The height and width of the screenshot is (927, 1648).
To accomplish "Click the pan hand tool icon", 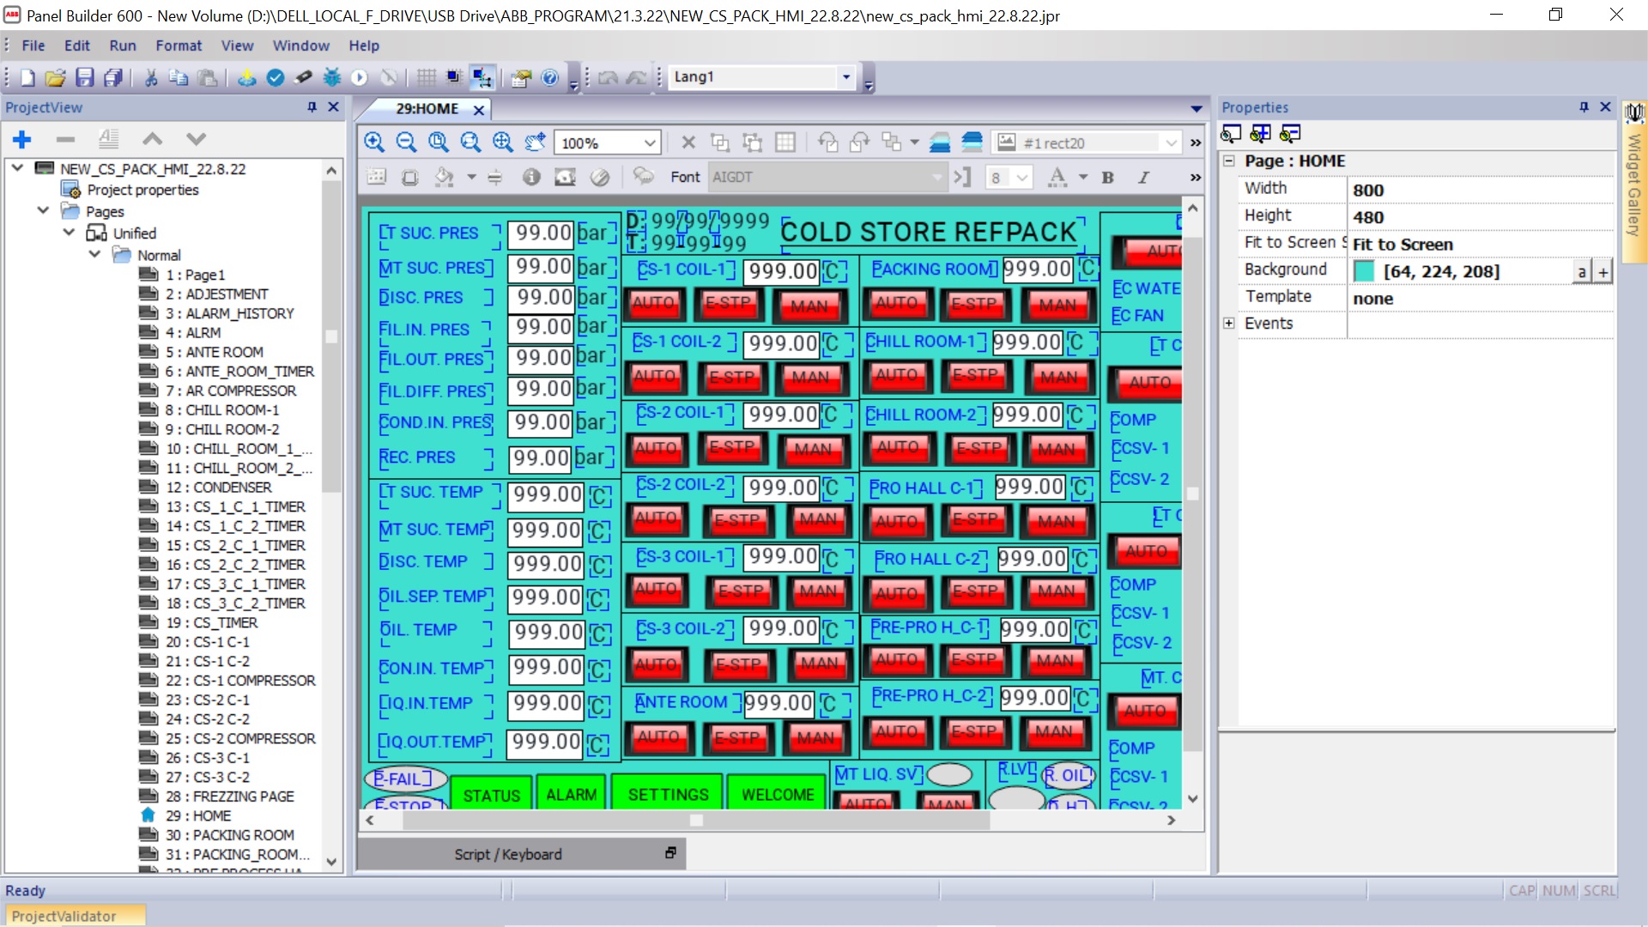I will point(535,142).
